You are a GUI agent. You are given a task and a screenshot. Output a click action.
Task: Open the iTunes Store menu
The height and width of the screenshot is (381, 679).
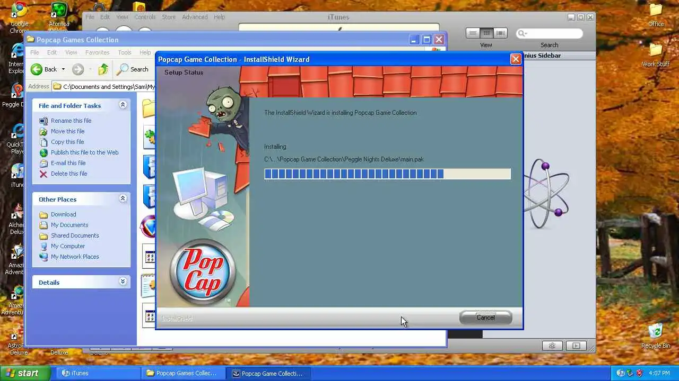tap(169, 17)
